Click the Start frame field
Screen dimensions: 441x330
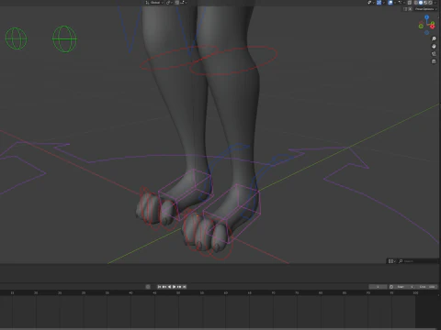click(405, 287)
